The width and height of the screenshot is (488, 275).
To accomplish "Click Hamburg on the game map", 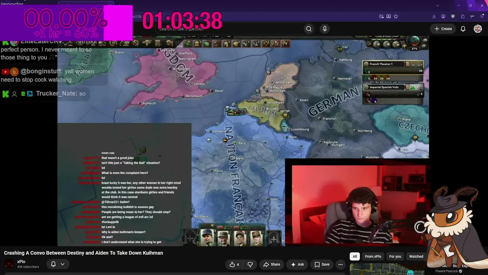I will pos(345,60).
